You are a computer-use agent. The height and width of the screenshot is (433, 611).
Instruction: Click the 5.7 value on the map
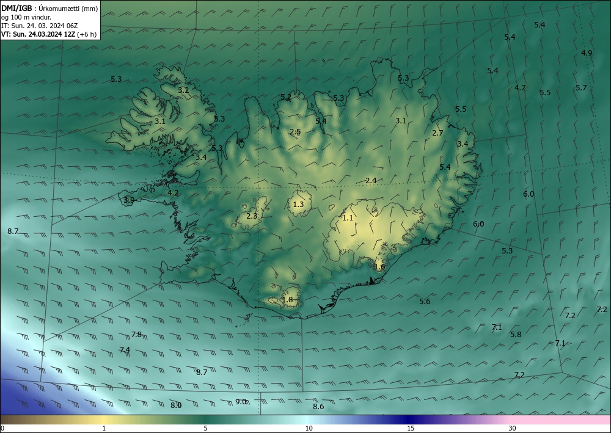click(x=581, y=88)
